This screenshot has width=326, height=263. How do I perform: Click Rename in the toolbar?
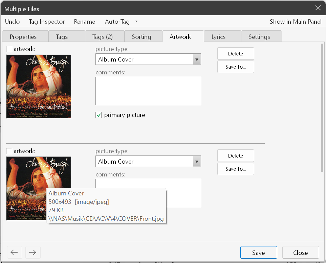tap(84, 22)
